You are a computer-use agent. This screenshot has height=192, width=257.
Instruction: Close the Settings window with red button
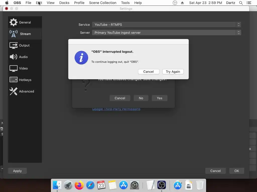[7, 8]
